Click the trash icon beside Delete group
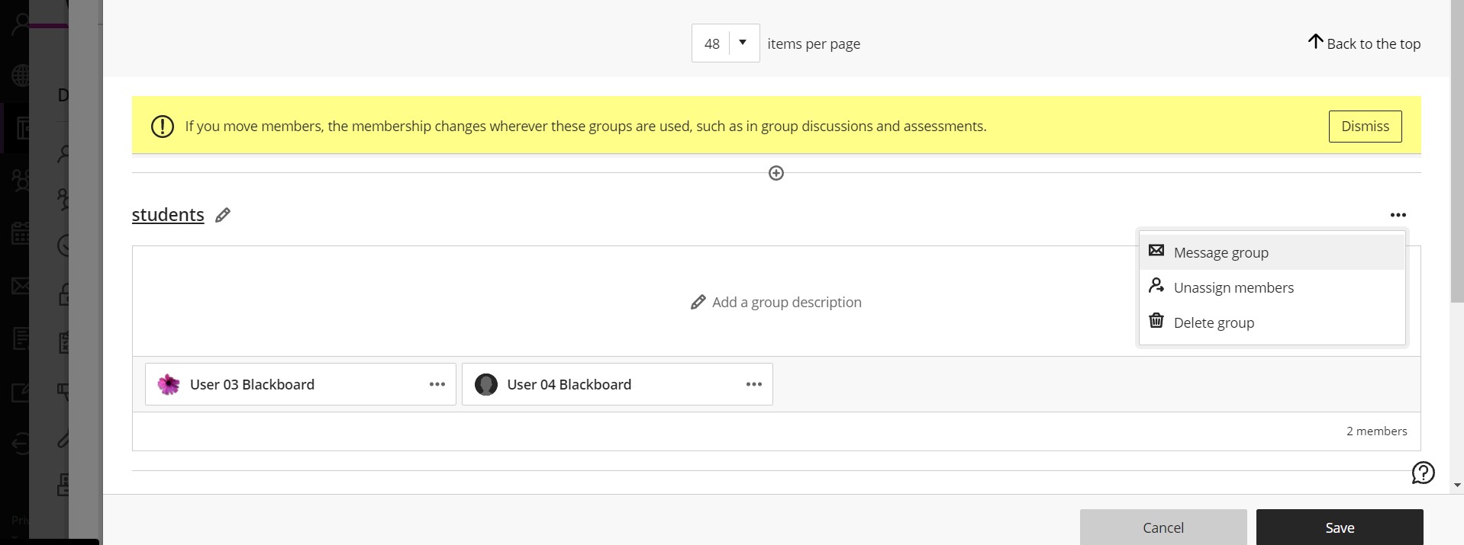Image resolution: width=1464 pixels, height=545 pixels. 1156,320
